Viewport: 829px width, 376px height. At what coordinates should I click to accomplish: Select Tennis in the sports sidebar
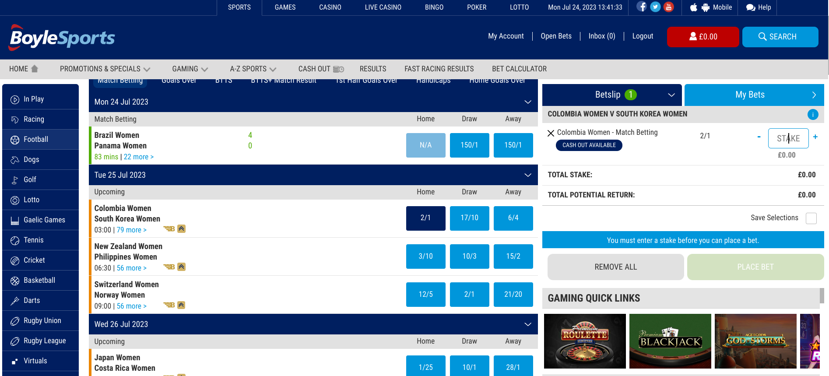tap(40, 240)
